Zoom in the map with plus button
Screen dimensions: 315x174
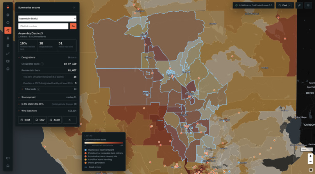click(310, 156)
